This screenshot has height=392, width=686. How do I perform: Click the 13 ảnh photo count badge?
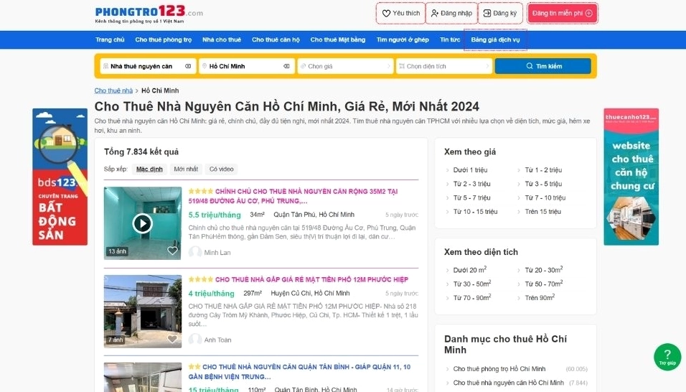coord(117,251)
